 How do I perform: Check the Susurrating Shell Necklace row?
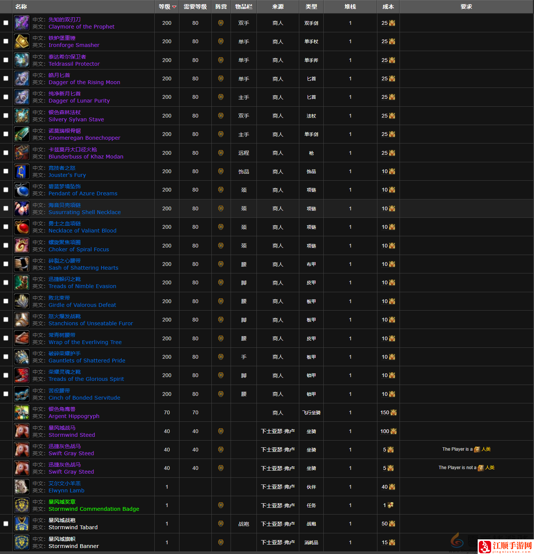(6, 208)
